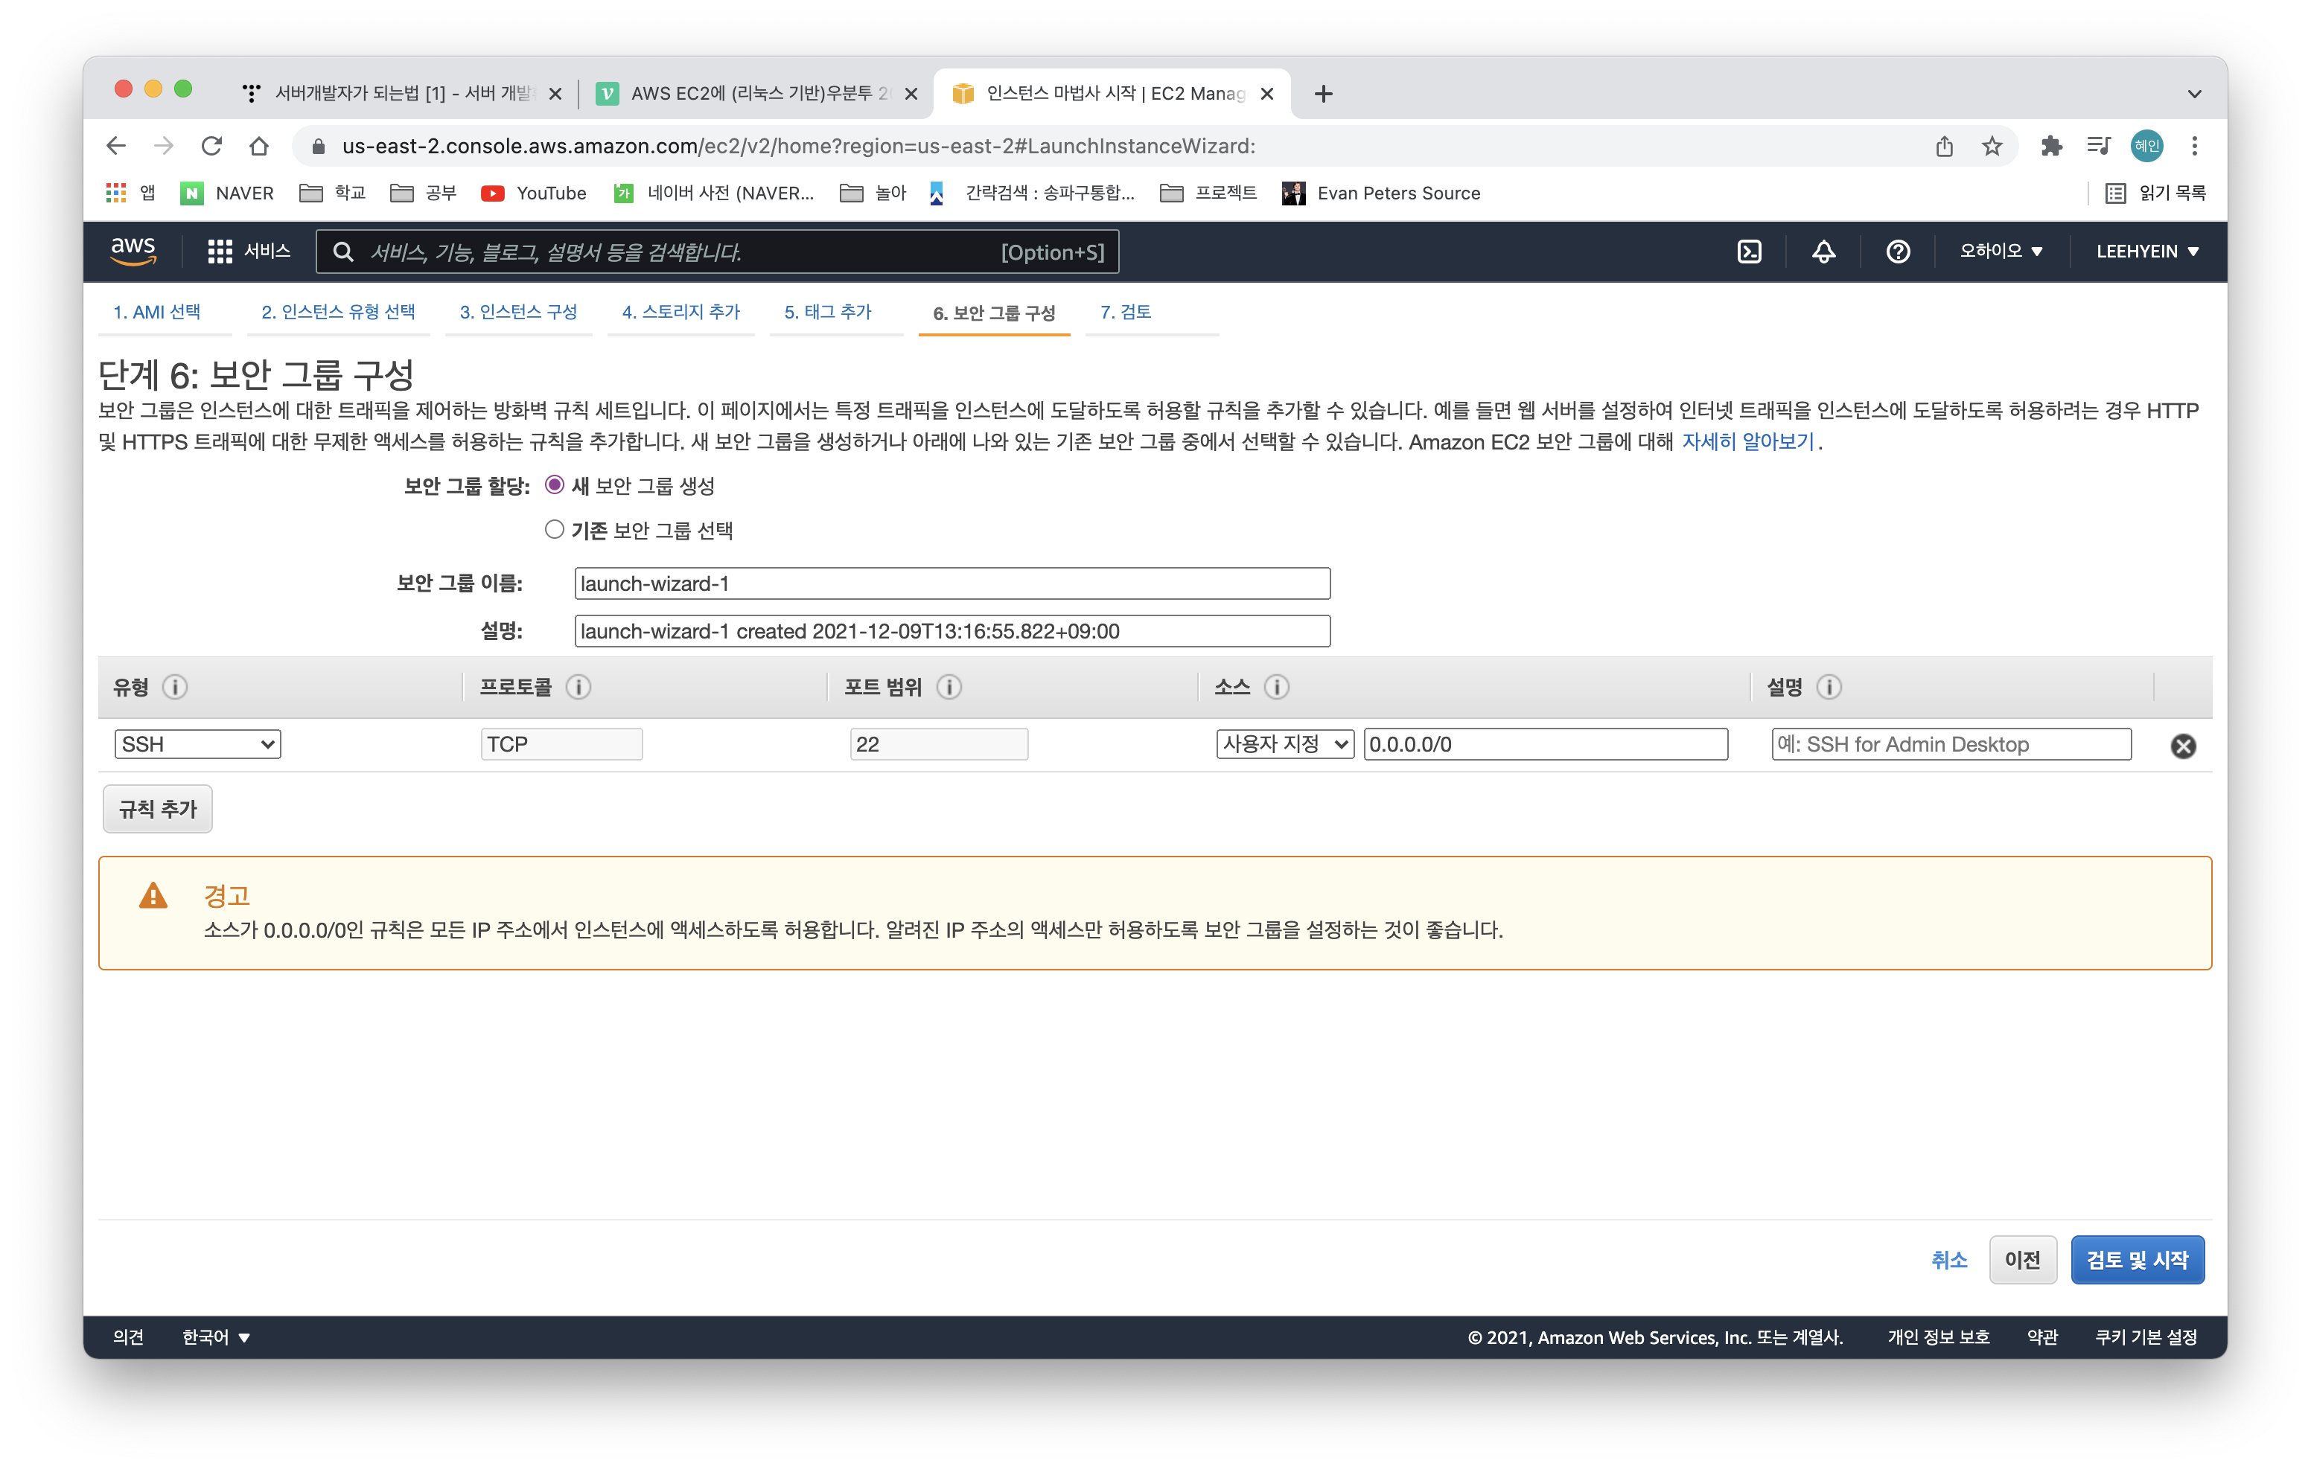
Task: Select 새 보안 그룹 생성 radio button
Action: (554, 485)
